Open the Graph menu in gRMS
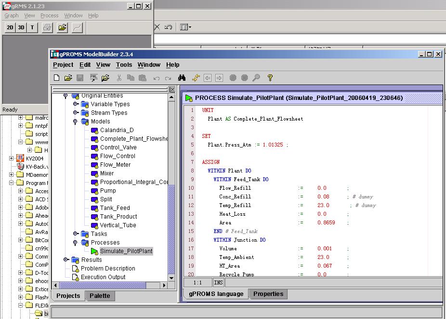Viewport: 446px width, 319px height. coord(12,15)
